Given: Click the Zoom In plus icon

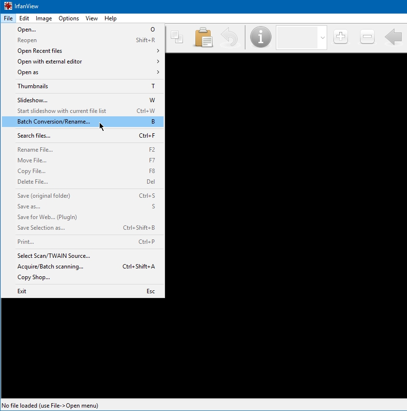Looking at the screenshot, I should click(341, 37).
